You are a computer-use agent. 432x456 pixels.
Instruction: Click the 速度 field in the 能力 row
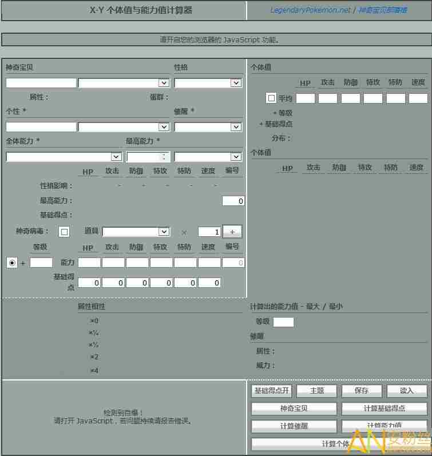[x=209, y=262]
